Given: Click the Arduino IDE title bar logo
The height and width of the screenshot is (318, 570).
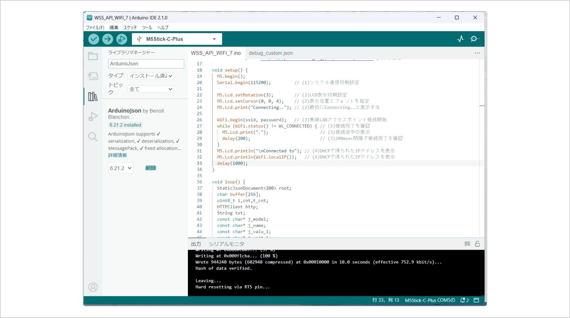Looking at the screenshot, I should 89,18.
